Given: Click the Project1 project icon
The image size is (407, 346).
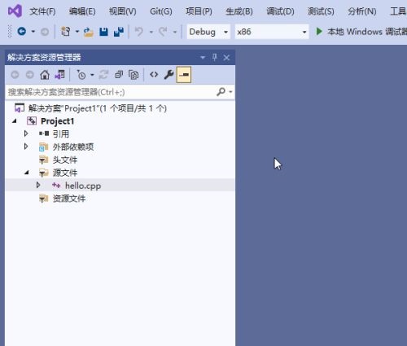Looking at the screenshot, I should (x=32, y=121).
